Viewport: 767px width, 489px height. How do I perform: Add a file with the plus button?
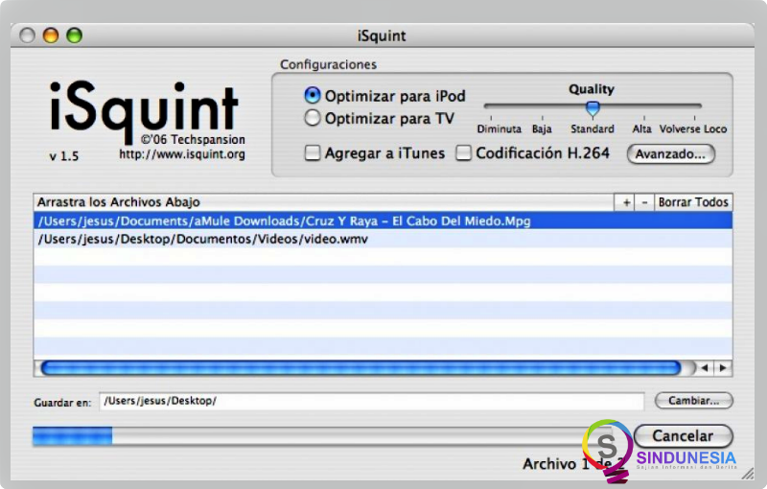[x=626, y=202]
